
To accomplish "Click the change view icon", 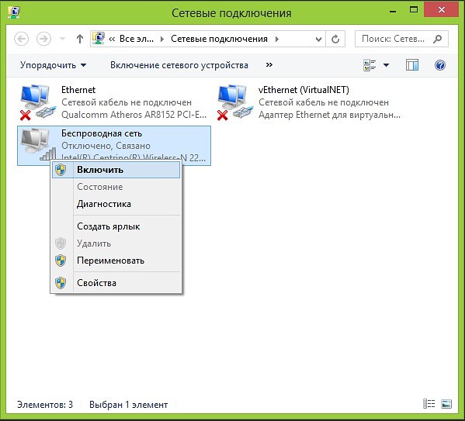I will (x=370, y=65).
